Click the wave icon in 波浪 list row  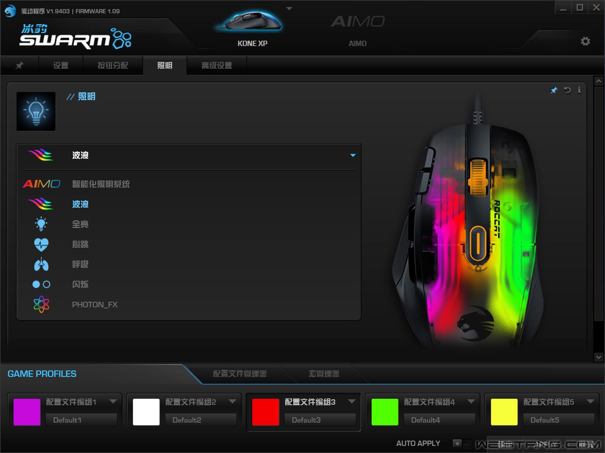click(x=41, y=204)
